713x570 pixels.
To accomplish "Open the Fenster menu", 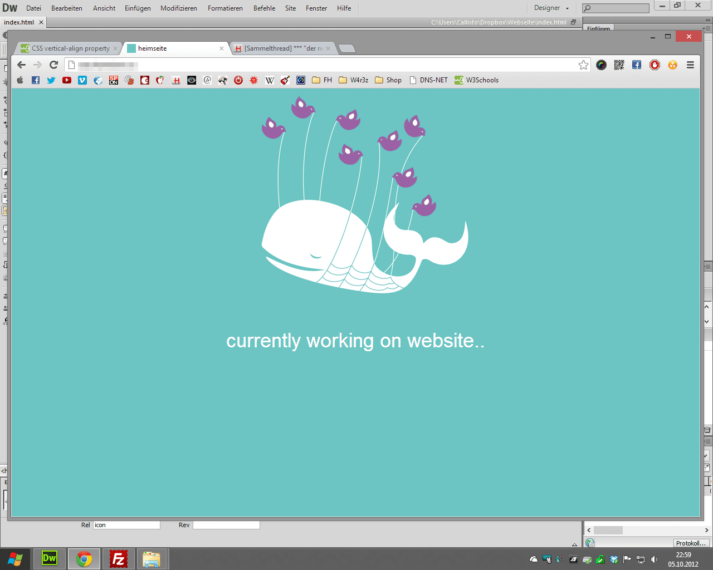I will (316, 8).
